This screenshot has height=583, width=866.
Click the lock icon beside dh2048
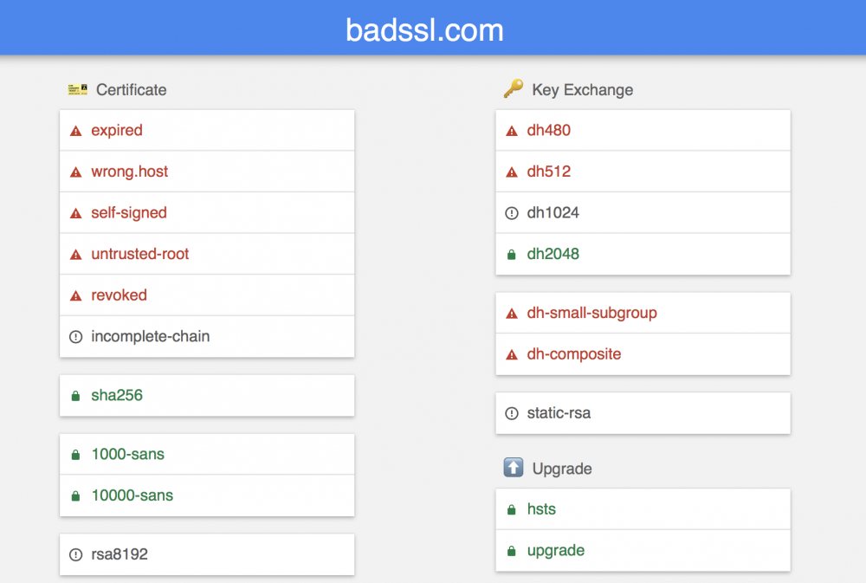tap(512, 255)
